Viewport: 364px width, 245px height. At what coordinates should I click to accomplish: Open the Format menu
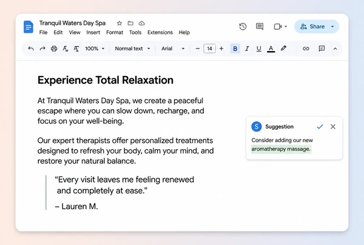115,33
